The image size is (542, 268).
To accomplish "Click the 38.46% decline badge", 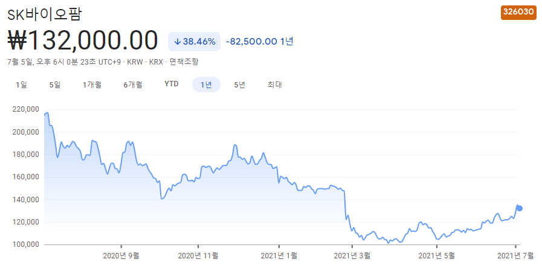I will point(195,42).
